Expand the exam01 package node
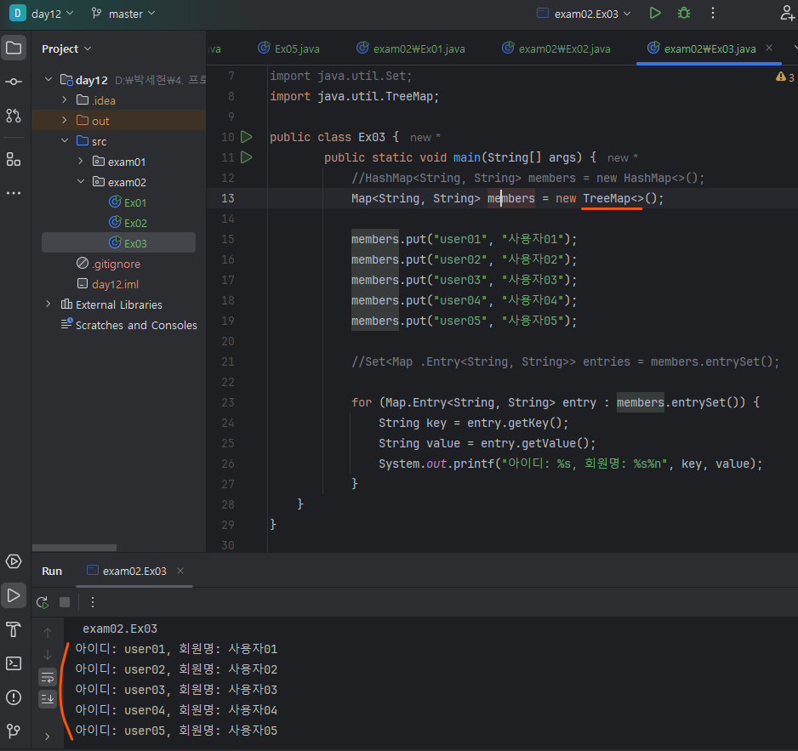 pyautogui.click(x=81, y=162)
